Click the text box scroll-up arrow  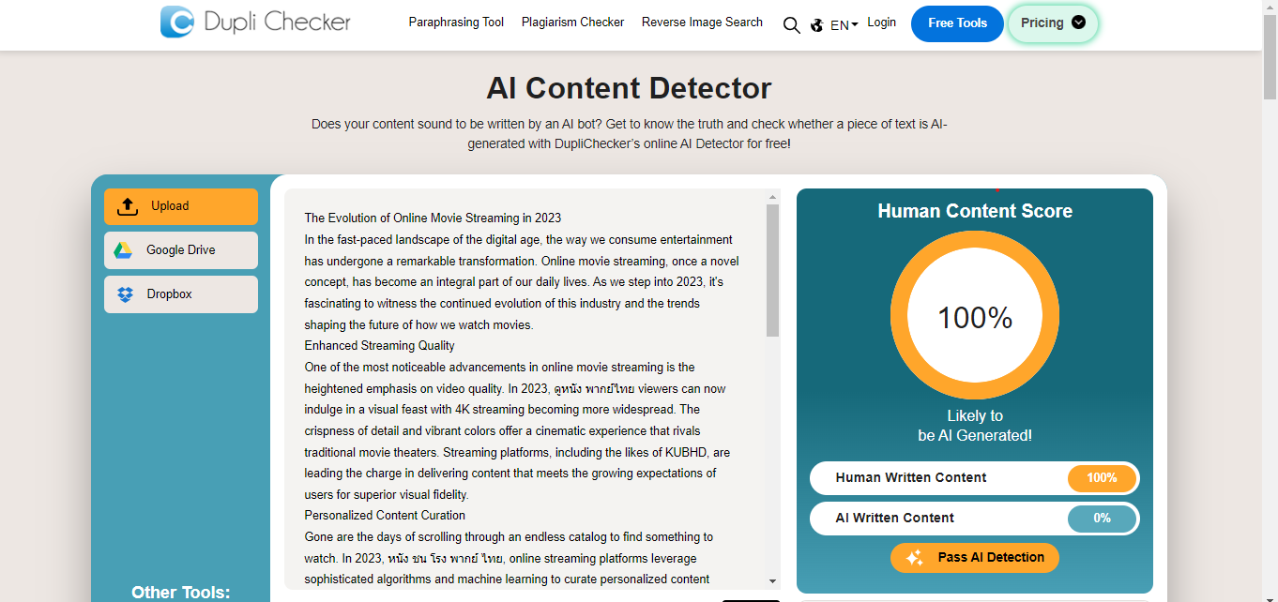(773, 197)
